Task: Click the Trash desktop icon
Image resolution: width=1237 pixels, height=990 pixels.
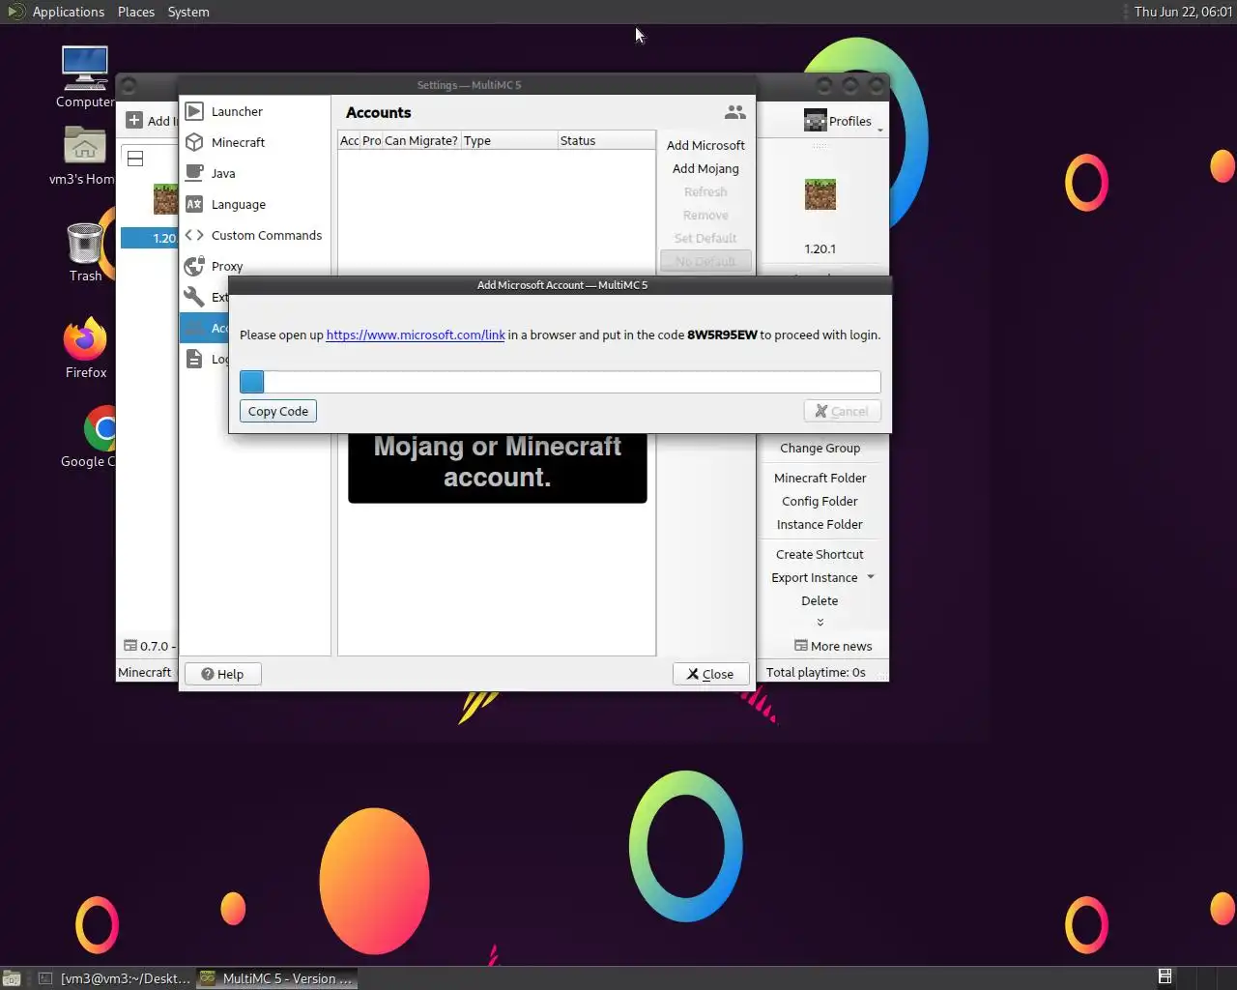Action: pos(85,243)
